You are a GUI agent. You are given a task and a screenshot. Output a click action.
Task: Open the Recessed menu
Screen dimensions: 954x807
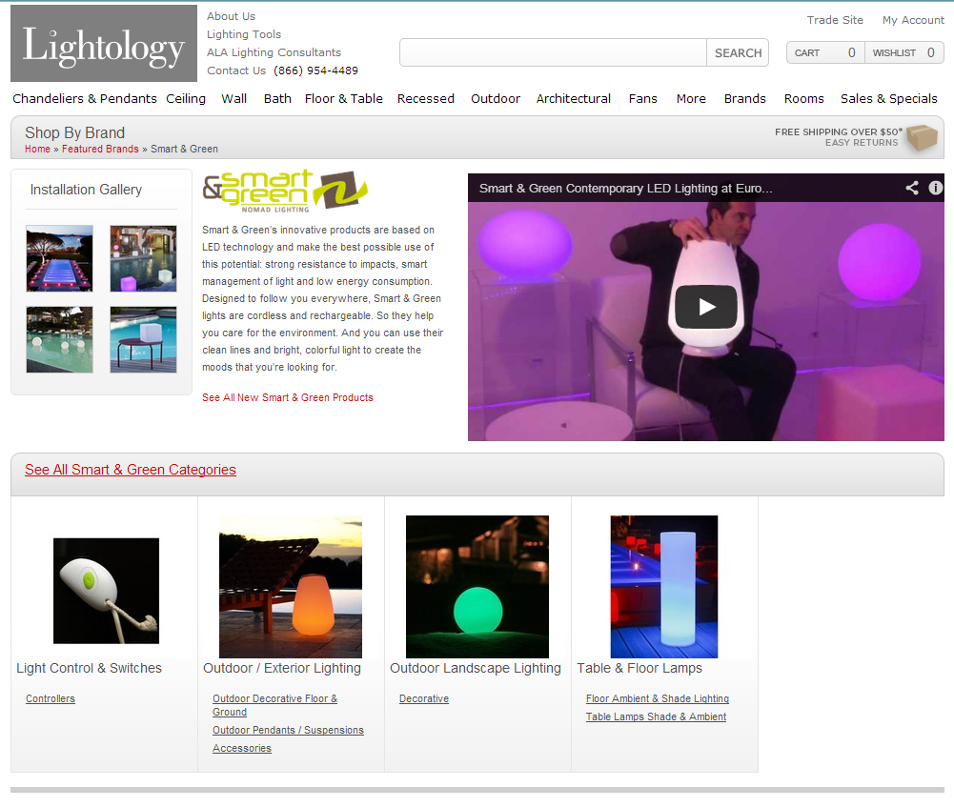[426, 98]
